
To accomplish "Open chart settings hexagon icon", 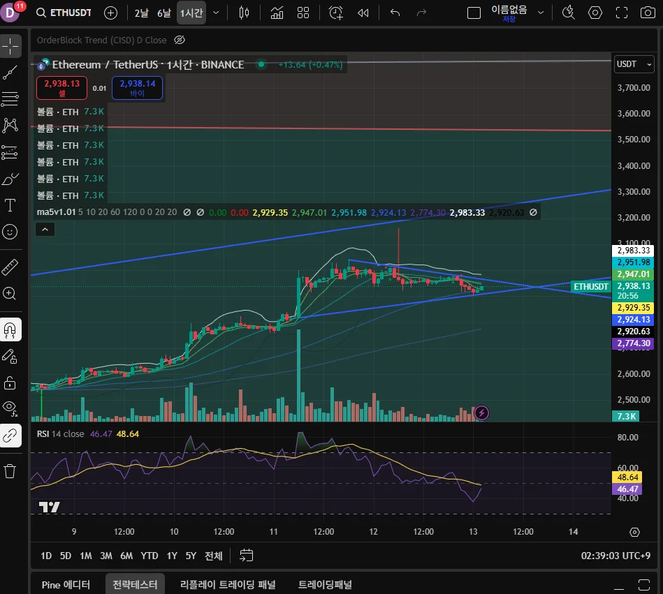I will [x=595, y=13].
